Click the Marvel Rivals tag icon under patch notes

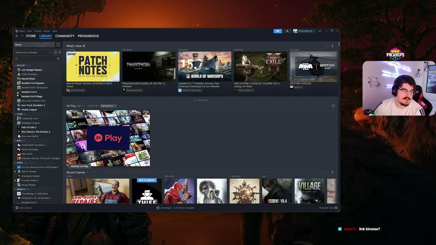coord(68,90)
